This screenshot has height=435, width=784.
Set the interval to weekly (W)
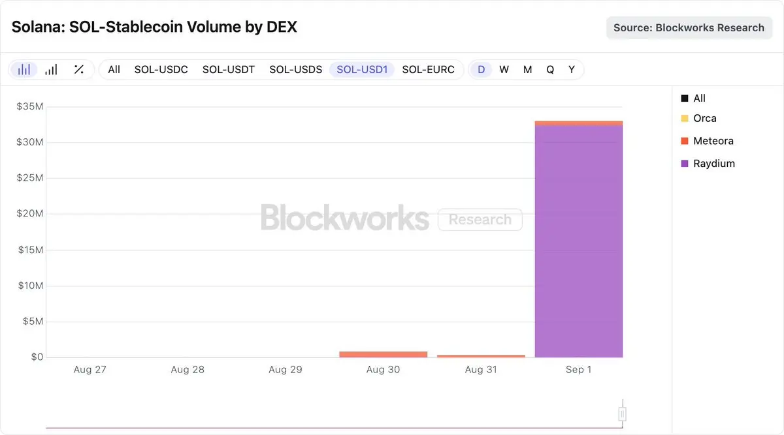point(504,69)
